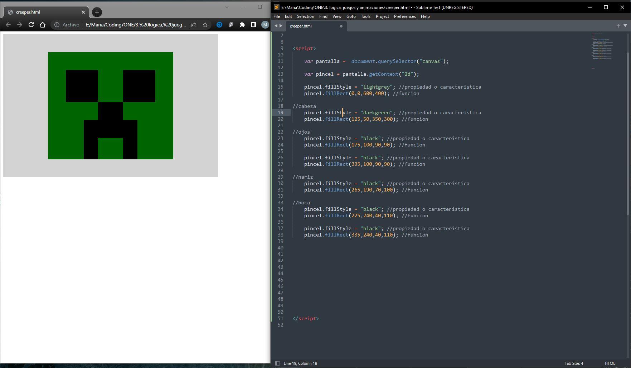Open the Tab Size: 4 selector
The height and width of the screenshot is (368, 631).
[574, 363]
